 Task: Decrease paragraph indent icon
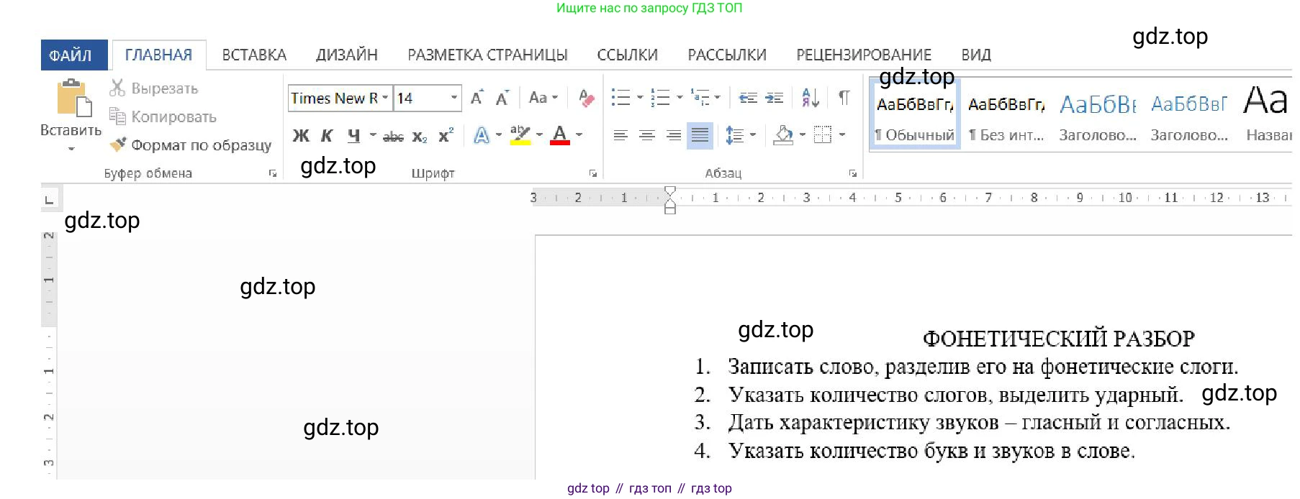pyautogui.click(x=748, y=98)
